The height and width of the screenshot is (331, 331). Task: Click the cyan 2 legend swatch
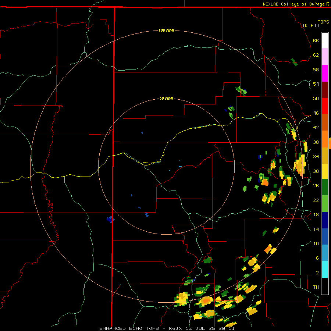coord(325,270)
